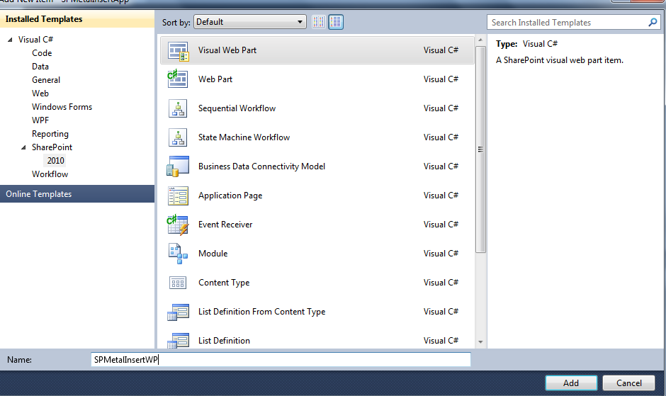
Task: Open the Sort by Default dropdown
Action: click(x=250, y=22)
